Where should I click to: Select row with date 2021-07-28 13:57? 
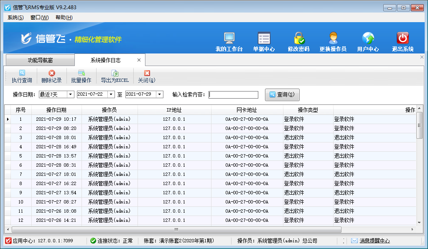[211, 156]
